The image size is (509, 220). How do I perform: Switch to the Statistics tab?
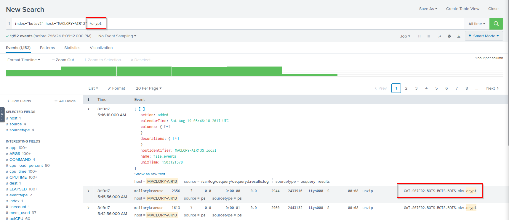pos(72,48)
